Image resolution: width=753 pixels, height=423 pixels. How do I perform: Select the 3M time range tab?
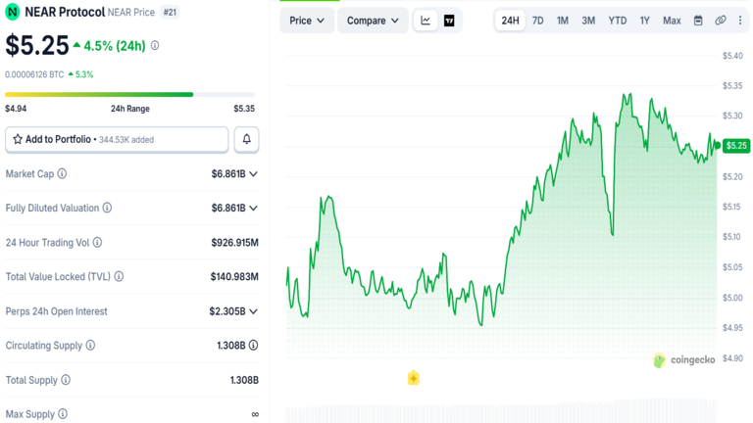588,21
